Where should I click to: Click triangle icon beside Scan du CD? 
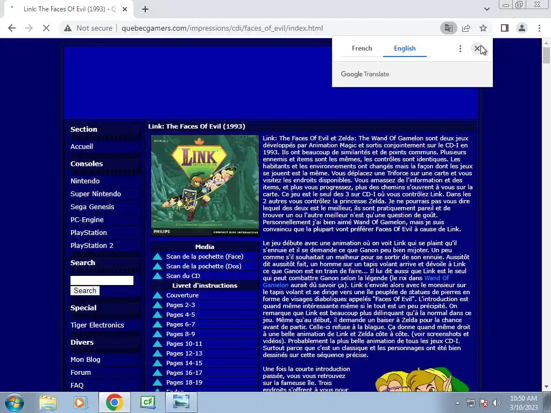click(x=158, y=276)
